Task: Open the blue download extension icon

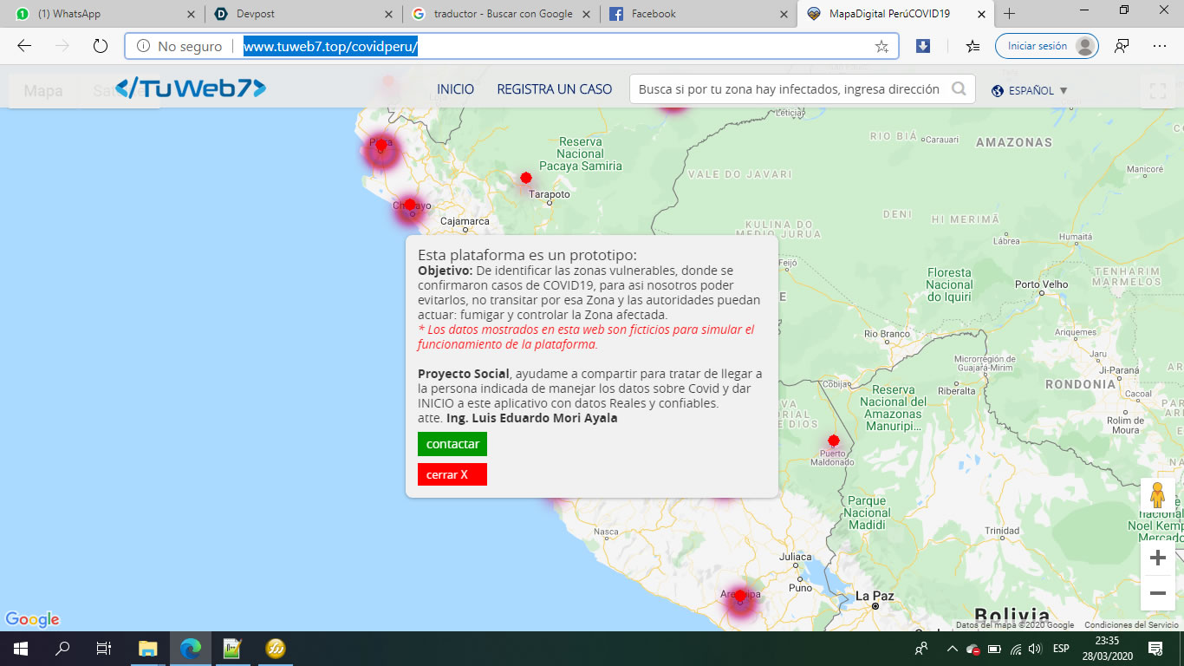Action: [x=923, y=46]
